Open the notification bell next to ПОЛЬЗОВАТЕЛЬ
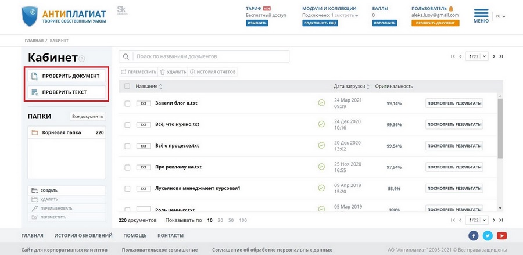This screenshot has height=255, width=523. click(451, 9)
